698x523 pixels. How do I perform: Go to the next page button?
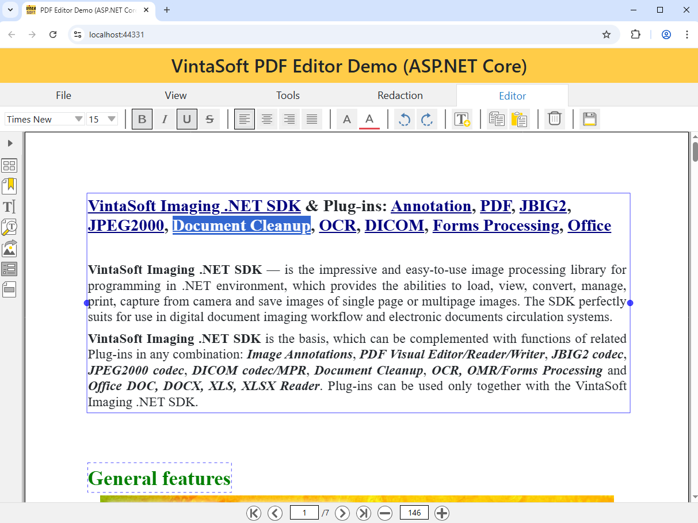pyautogui.click(x=342, y=513)
